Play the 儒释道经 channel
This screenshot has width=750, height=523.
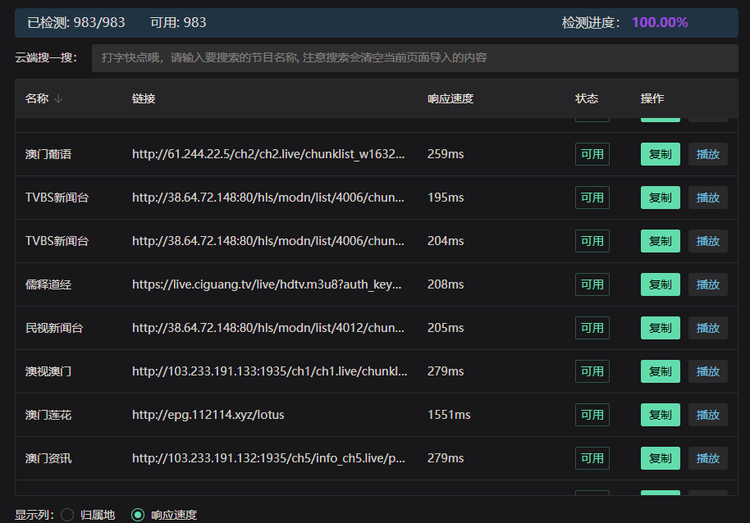tap(707, 284)
